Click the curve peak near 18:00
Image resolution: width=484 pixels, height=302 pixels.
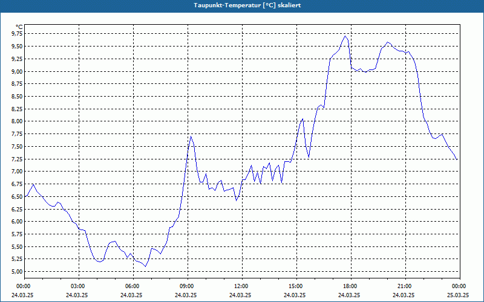[345, 36]
